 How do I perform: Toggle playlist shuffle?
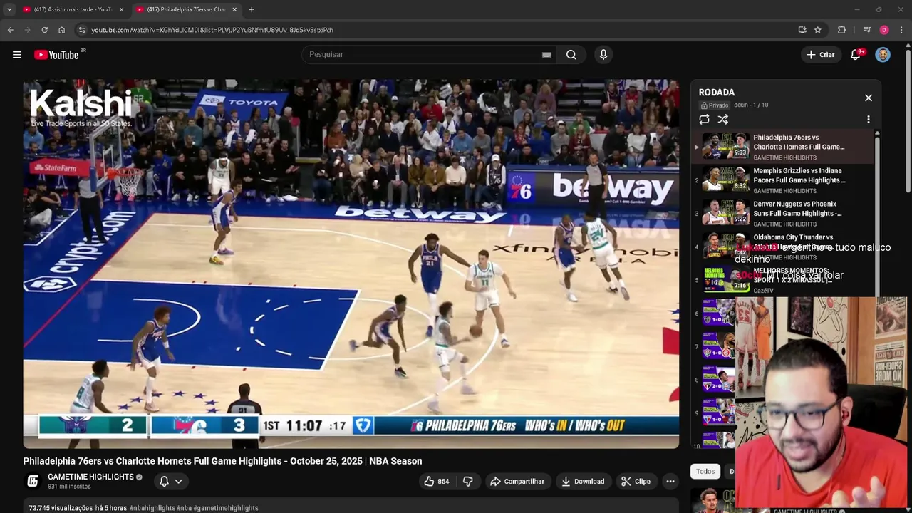(x=723, y=120)
